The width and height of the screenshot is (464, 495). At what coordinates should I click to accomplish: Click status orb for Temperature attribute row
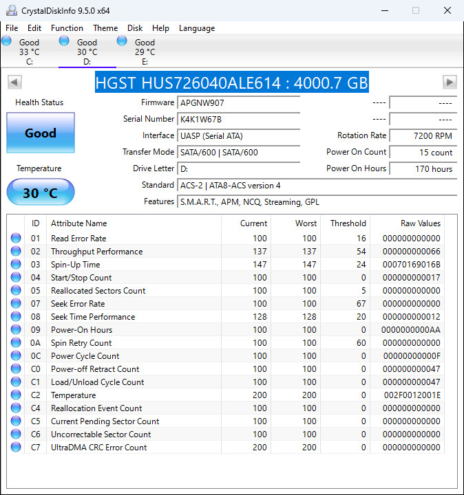tap(16, 395)
